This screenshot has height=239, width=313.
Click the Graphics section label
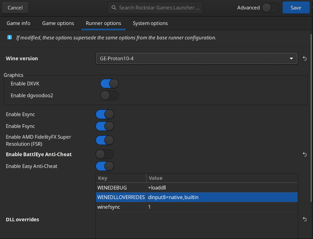tap(13, 75)
